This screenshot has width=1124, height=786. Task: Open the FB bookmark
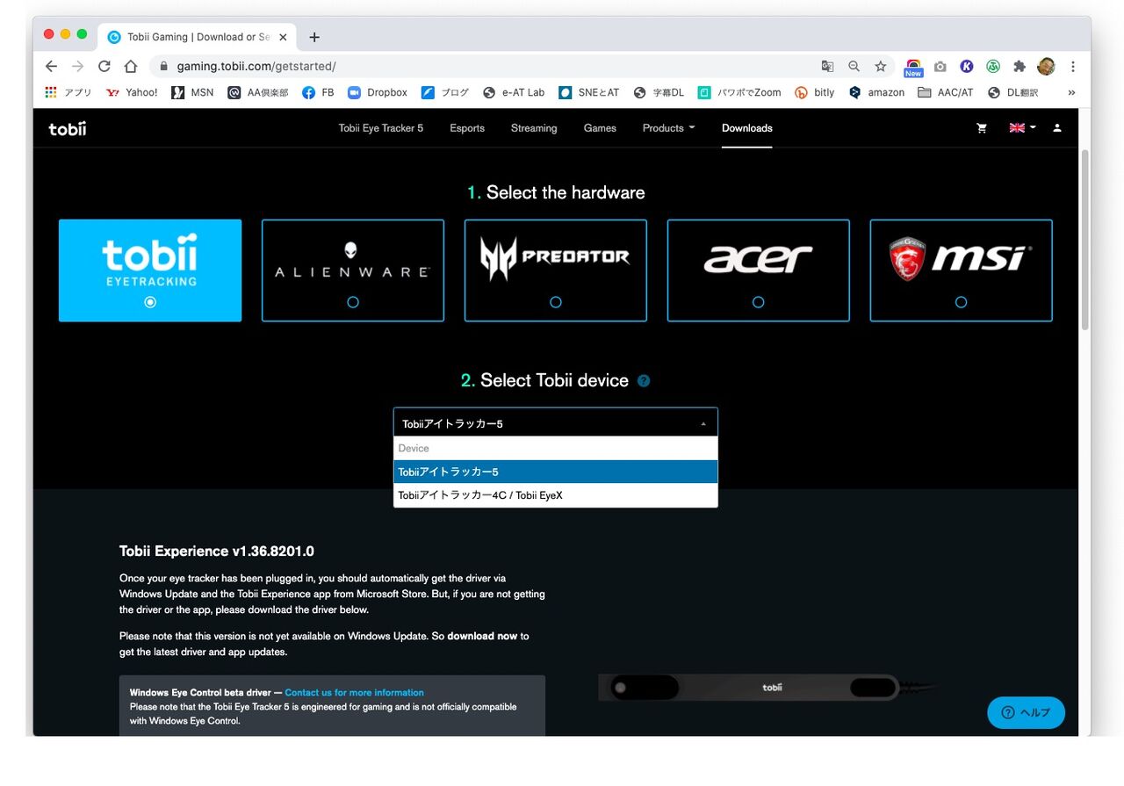pyautogui.click(x=318, y=92)
